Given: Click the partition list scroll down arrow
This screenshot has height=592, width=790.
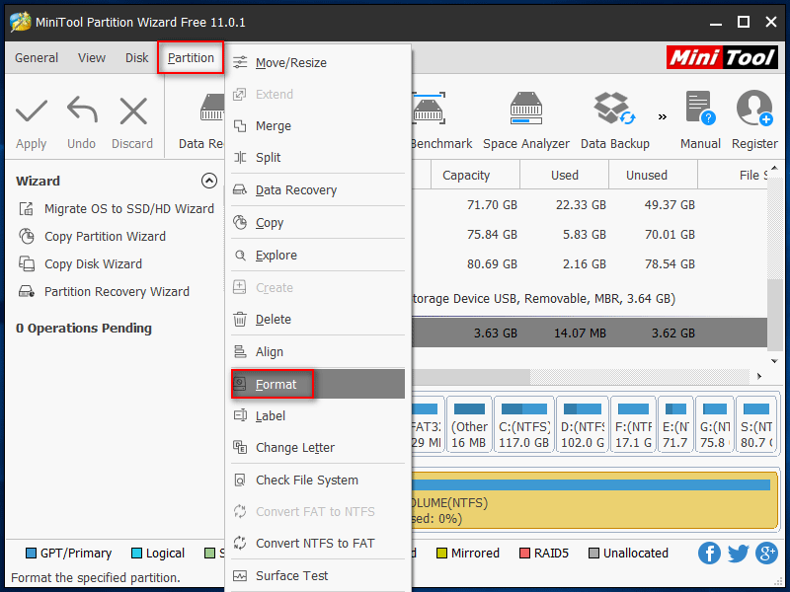Looking at the screenshot, I should click(x=774, y=361).
